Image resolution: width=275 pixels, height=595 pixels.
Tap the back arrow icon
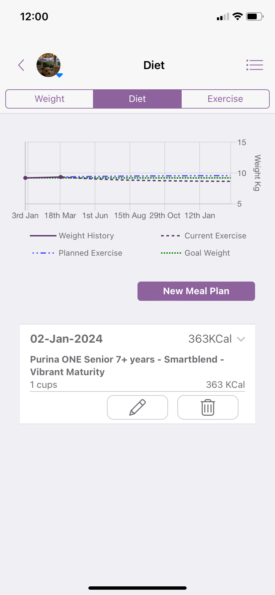(22, 65)
